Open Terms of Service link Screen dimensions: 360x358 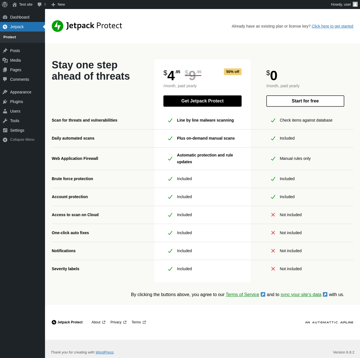[x=242, y=294]
